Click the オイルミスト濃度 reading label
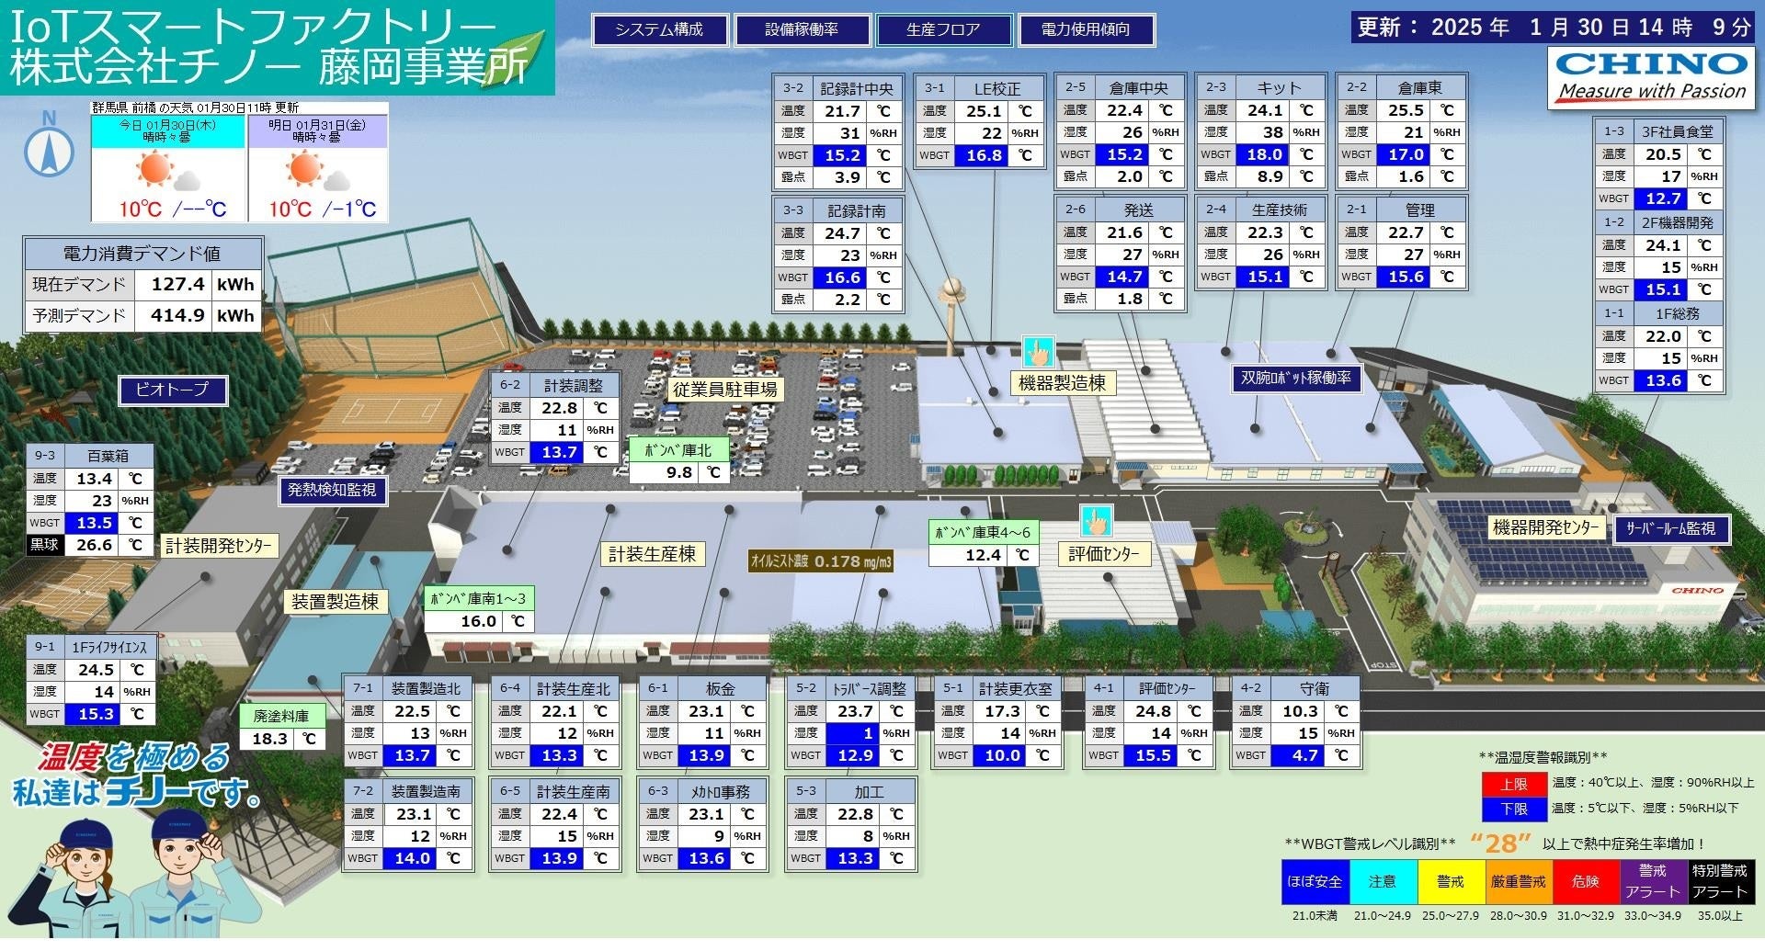 point(821,561)
